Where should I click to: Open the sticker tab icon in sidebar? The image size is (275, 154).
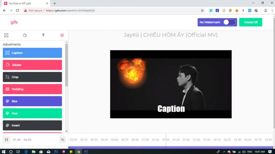tap(25, 35)
